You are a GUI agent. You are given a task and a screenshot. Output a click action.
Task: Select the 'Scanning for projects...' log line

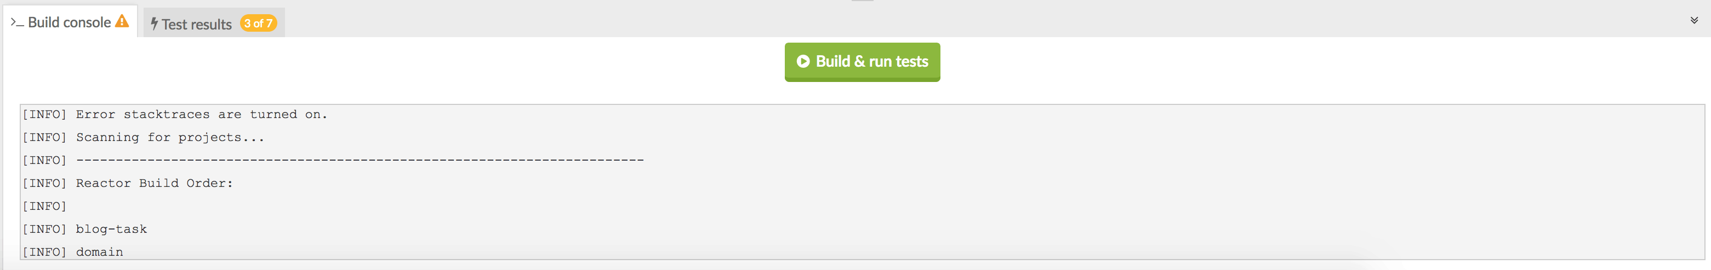pos(170,138)
